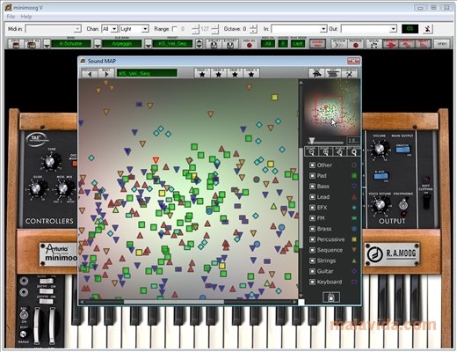Step presets with the up/down arrows
457x352 pixels.
coord(199,44)
